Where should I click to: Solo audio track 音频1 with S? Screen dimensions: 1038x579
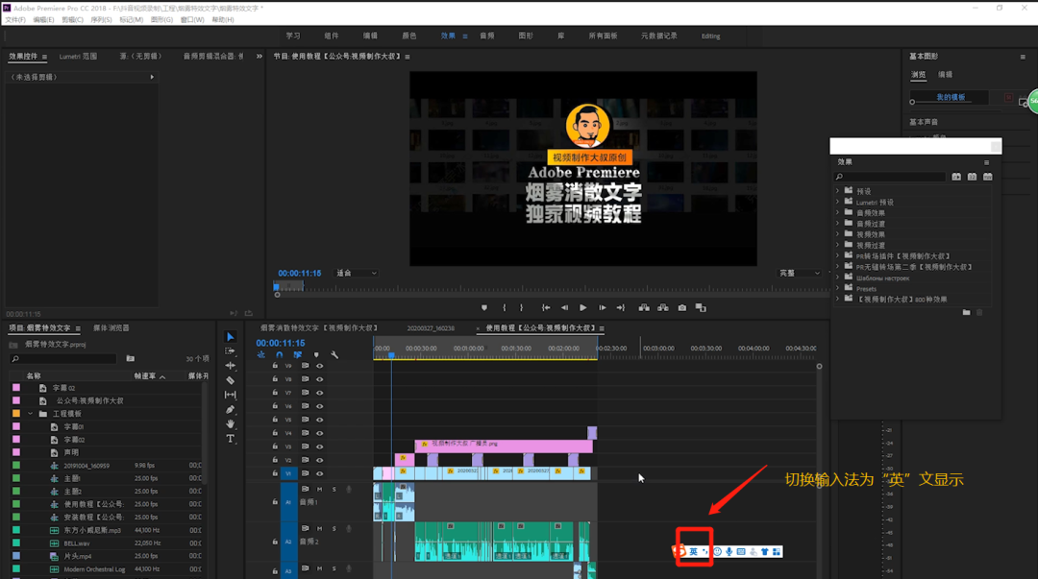(x=334, y=489)
